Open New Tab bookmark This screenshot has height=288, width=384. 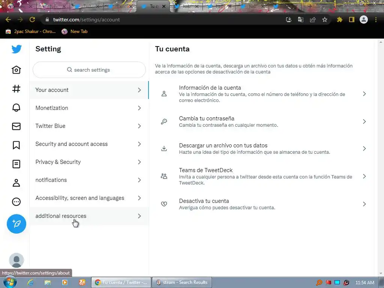pyautogui.click(x=75, y=31)
